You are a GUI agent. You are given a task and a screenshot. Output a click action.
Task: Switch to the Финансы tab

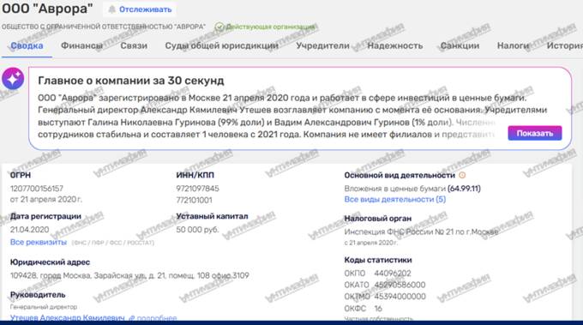pyautogui.click(x=81, y=45)
